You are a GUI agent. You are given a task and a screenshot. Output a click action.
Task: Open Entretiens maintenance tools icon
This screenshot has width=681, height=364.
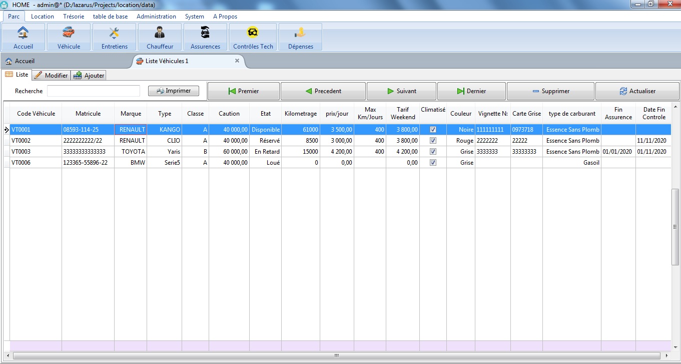pyautogui.click(x=114, y=37)
